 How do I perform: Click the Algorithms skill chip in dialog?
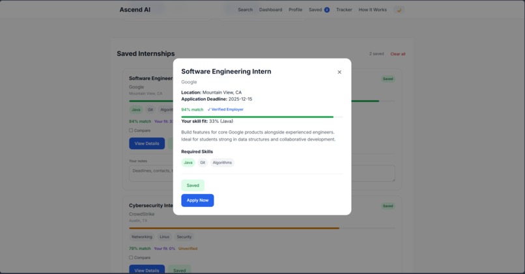coord(222,163)
